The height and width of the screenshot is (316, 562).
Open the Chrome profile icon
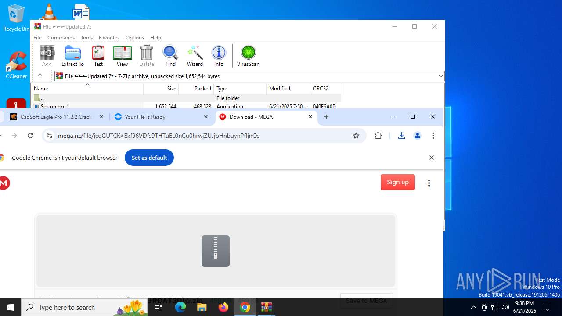418,136
